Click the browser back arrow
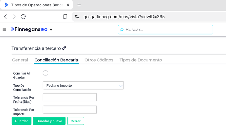226x136 pixels. [x=6, y=17]
